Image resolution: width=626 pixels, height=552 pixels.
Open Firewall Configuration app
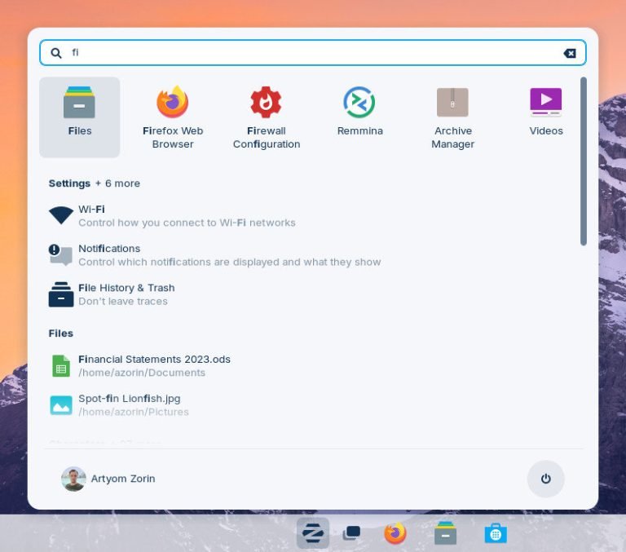(267, 117)
